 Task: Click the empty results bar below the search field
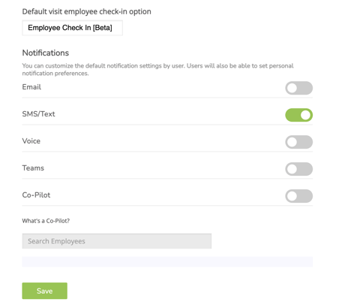(x=167, y=261)
